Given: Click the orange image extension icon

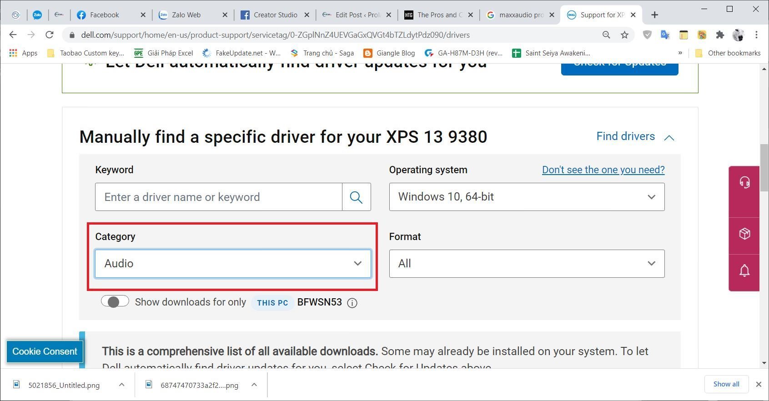Looking at the screenshot, I should (x=702, y=35).
